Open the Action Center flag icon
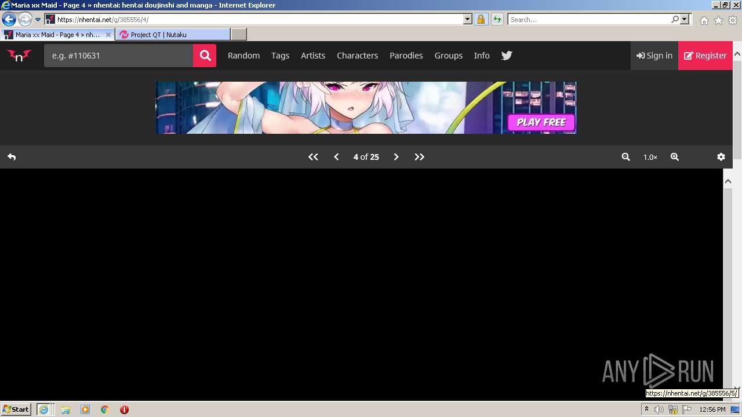 (x=687, y=409)
